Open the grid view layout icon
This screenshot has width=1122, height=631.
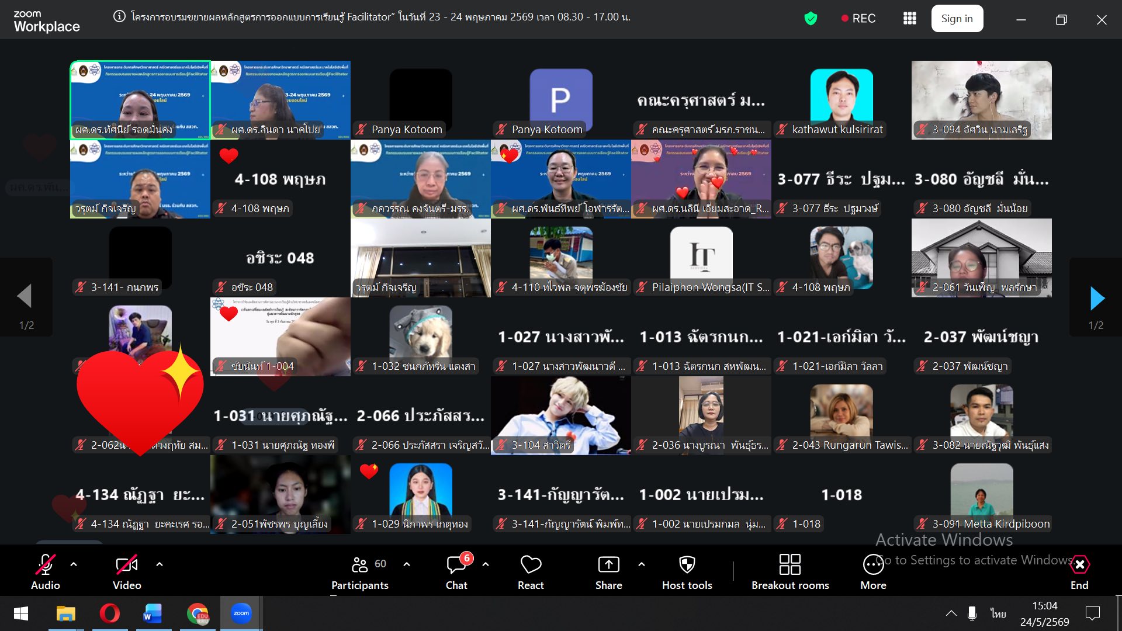click(909, 19)
